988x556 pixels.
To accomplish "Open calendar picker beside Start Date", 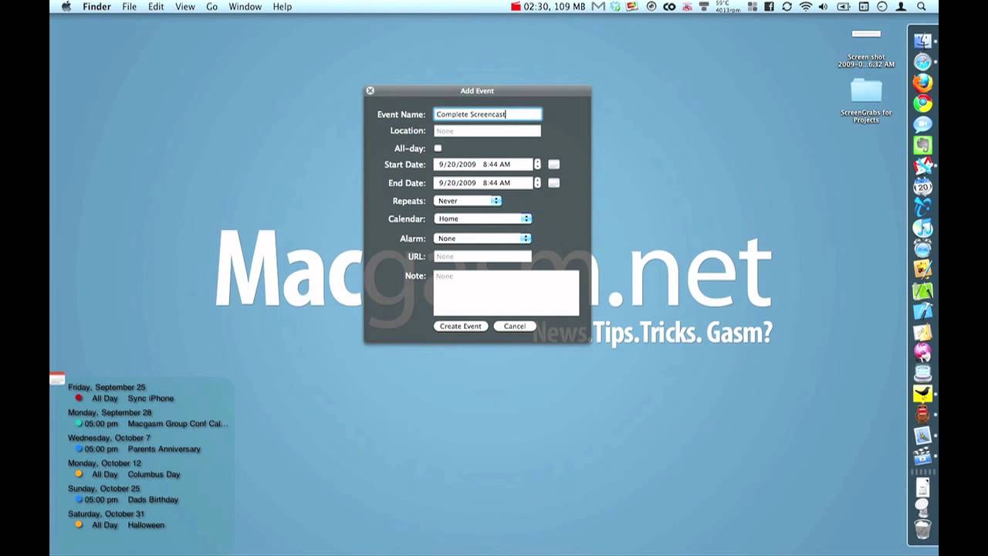I will pyautogui.click(x=553, y=164).
